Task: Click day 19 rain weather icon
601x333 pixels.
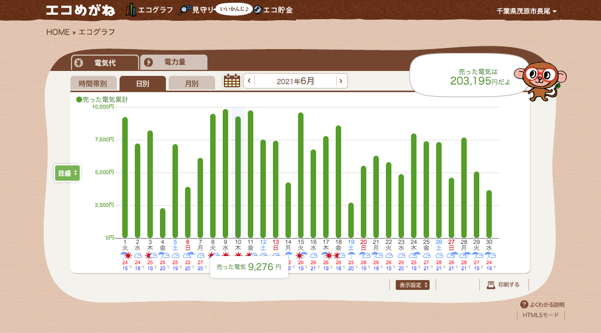Action: 351,255
